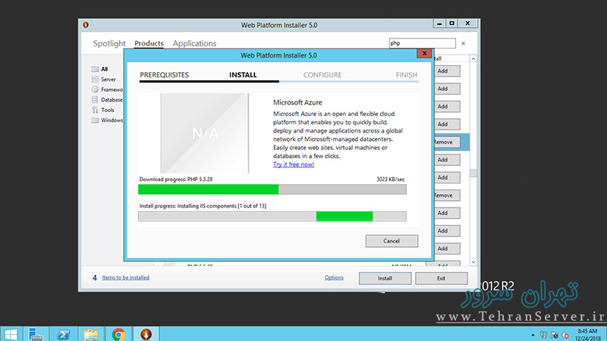Viewport: 607px width, 341px height.
Task: Select the Tools category icon
Action: point(95,110)
